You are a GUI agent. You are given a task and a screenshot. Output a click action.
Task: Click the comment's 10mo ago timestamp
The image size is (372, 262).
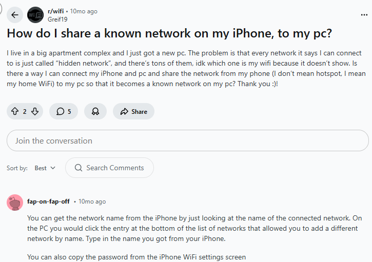[92, 201]
